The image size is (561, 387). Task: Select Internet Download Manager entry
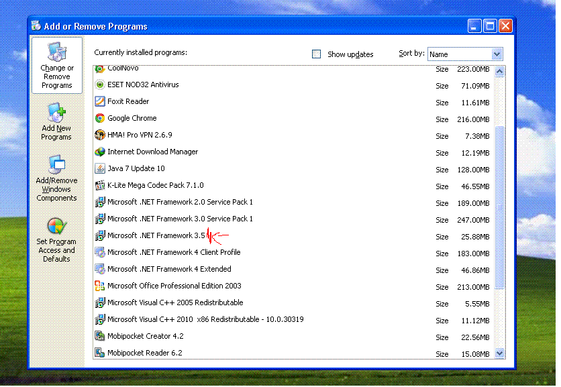[x=293, y=152]
